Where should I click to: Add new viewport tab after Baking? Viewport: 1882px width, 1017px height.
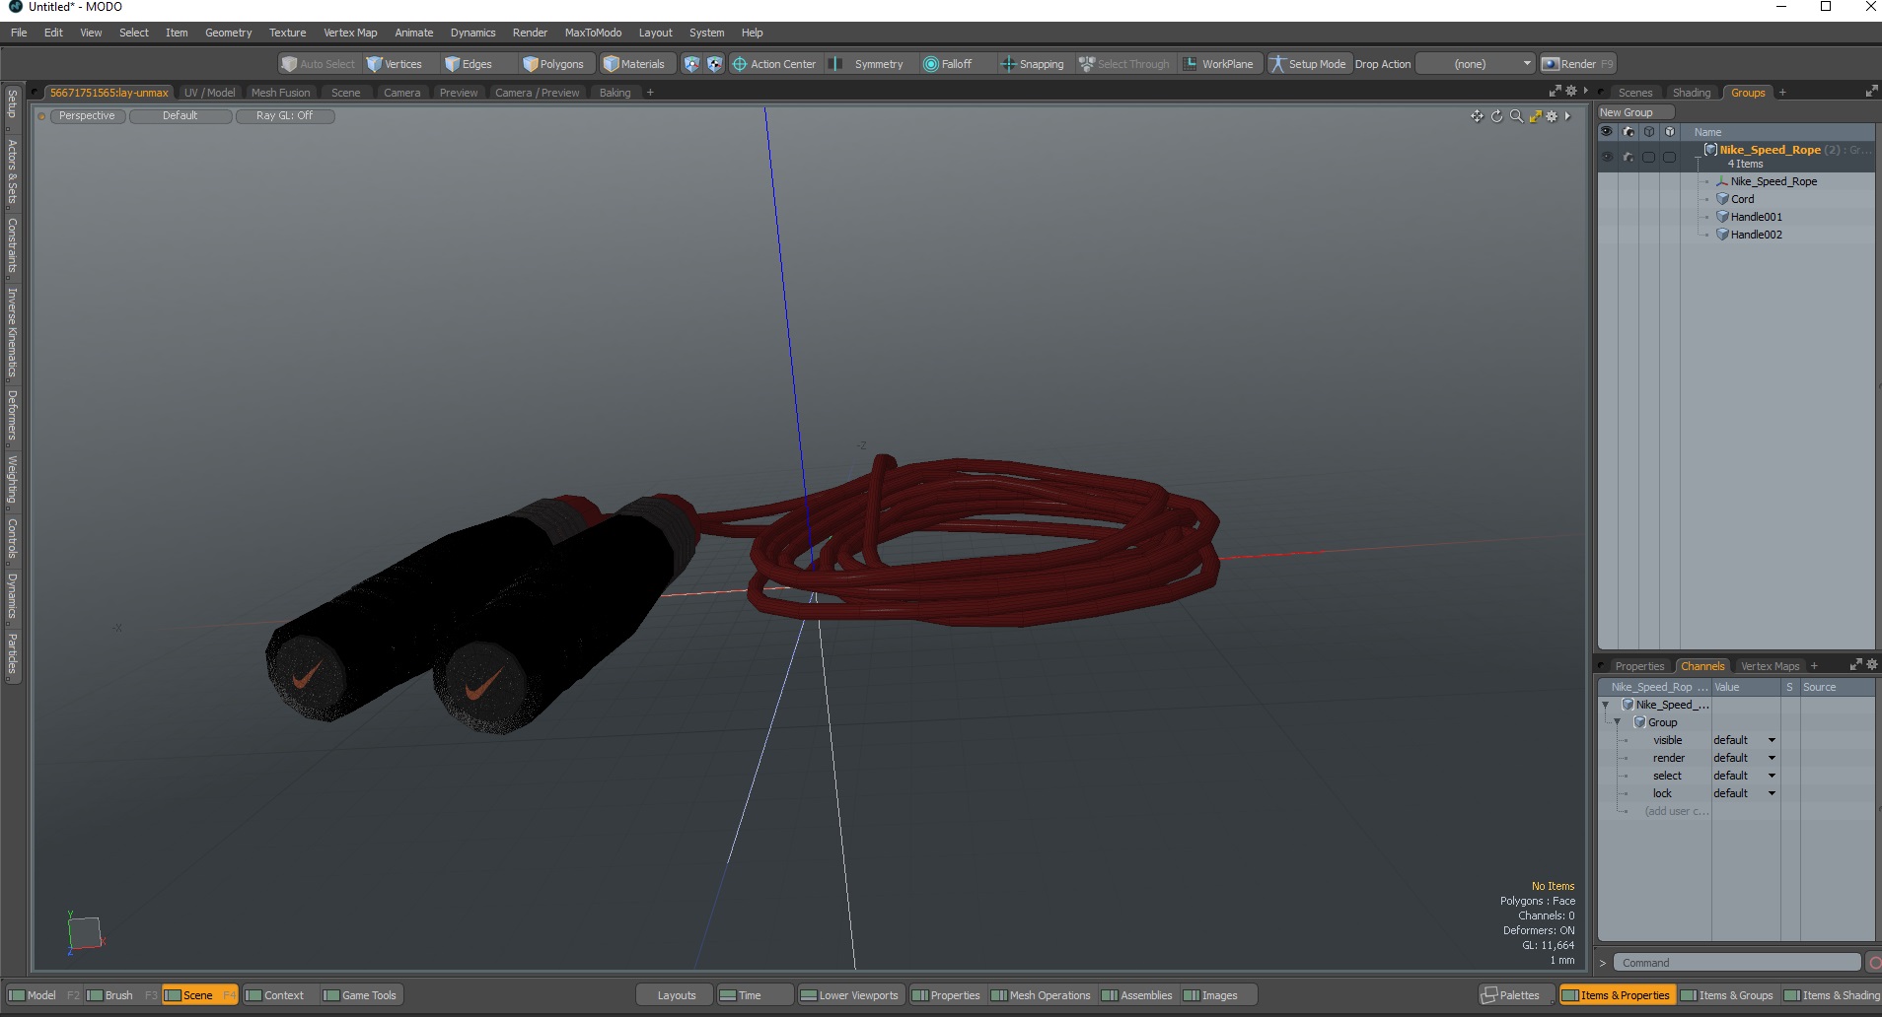click(650, 93)
